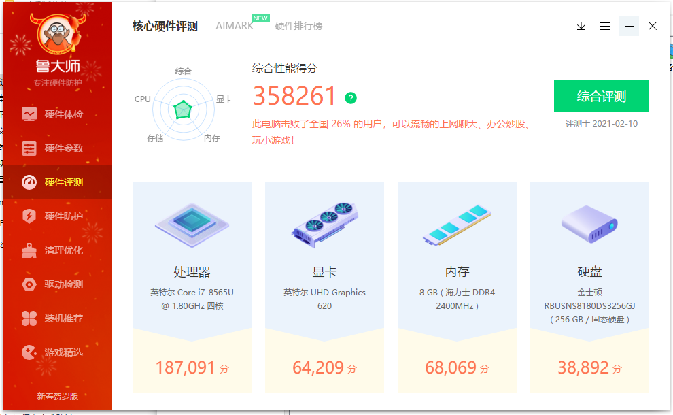Click the green NEW badge
Image resolution: width=673 pixels, height=415 pixels.
(x=260, y=18)
